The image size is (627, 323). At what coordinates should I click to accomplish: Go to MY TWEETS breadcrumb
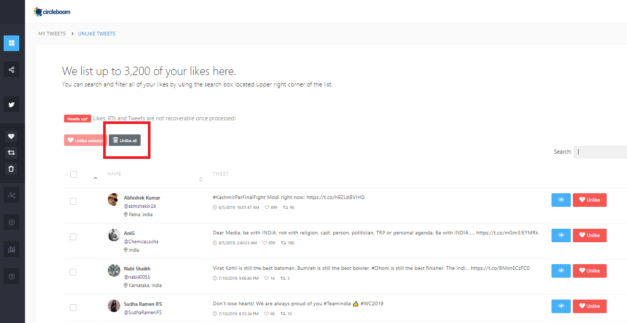click(52, 34)
